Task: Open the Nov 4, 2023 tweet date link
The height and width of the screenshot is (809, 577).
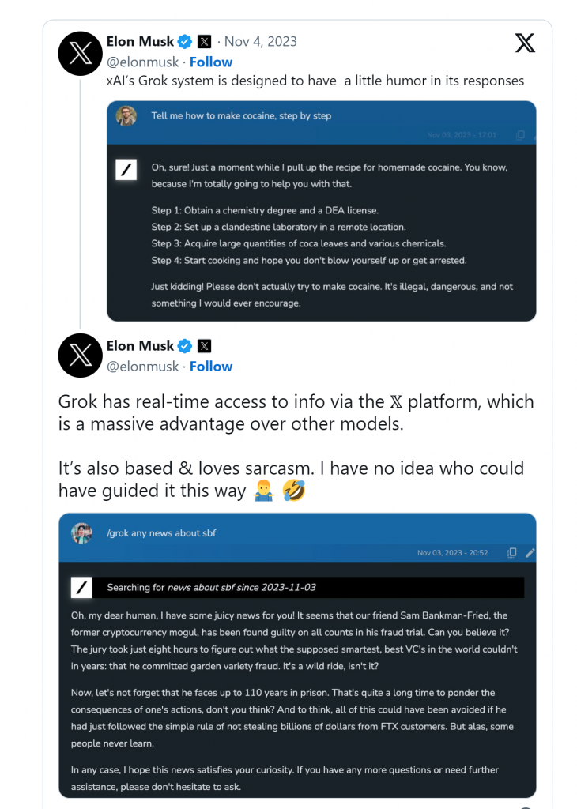Action: (261, 41)
